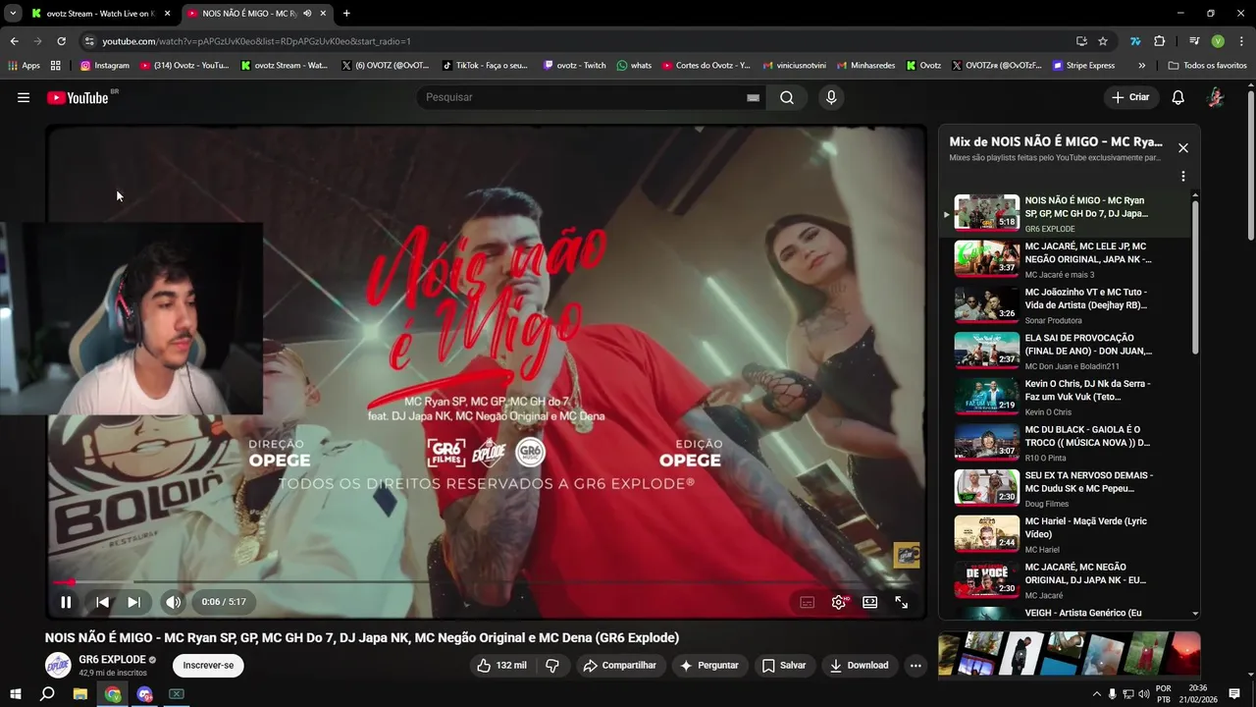This screenshot has width=1256, height=707.
Task: Click the Pesquisar search field
Action: click(x=584, y=97)
